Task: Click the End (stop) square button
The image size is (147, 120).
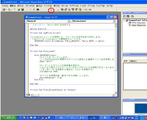Action: pos(58,10)
